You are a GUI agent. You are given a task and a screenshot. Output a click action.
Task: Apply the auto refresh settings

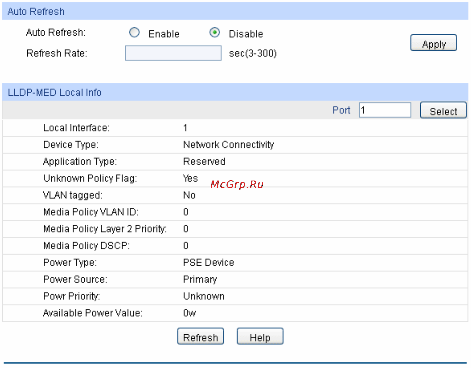[x=434, y=43]
